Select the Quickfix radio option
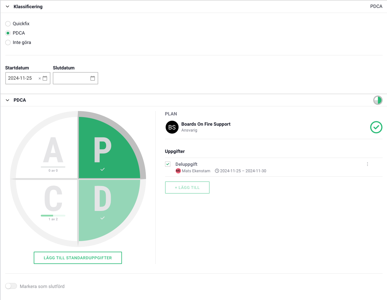Screen dimensions: 387x300 (x=8, y=24)
